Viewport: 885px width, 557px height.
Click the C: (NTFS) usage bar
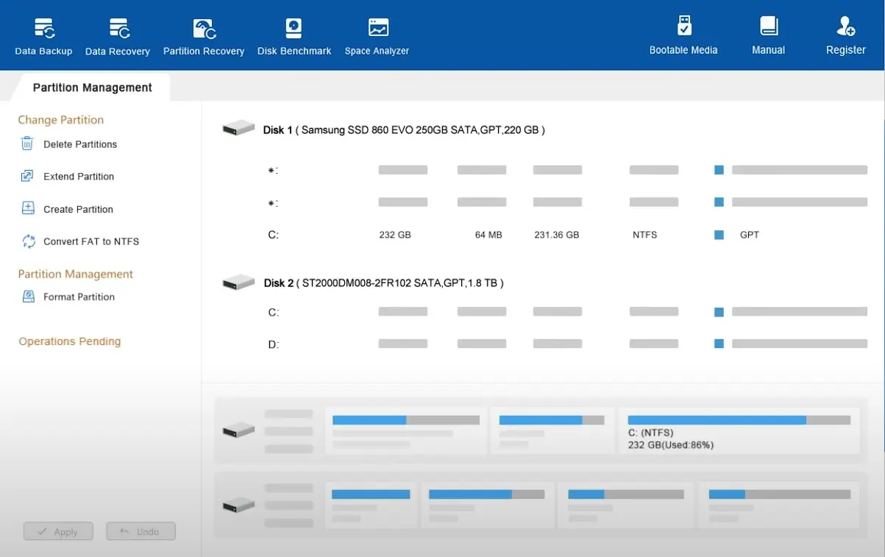click(x=739, y=420)
